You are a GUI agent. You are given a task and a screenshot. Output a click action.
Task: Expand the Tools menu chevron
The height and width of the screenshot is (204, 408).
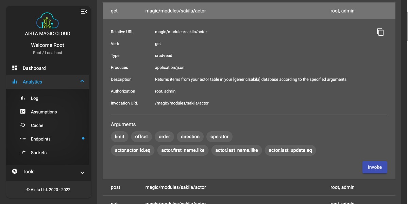(82, 172)
